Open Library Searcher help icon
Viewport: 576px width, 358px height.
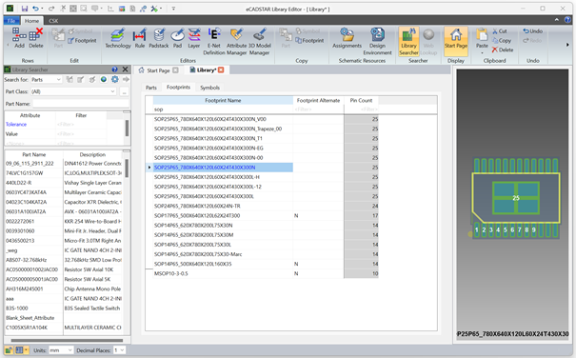(x=114, y=70)
